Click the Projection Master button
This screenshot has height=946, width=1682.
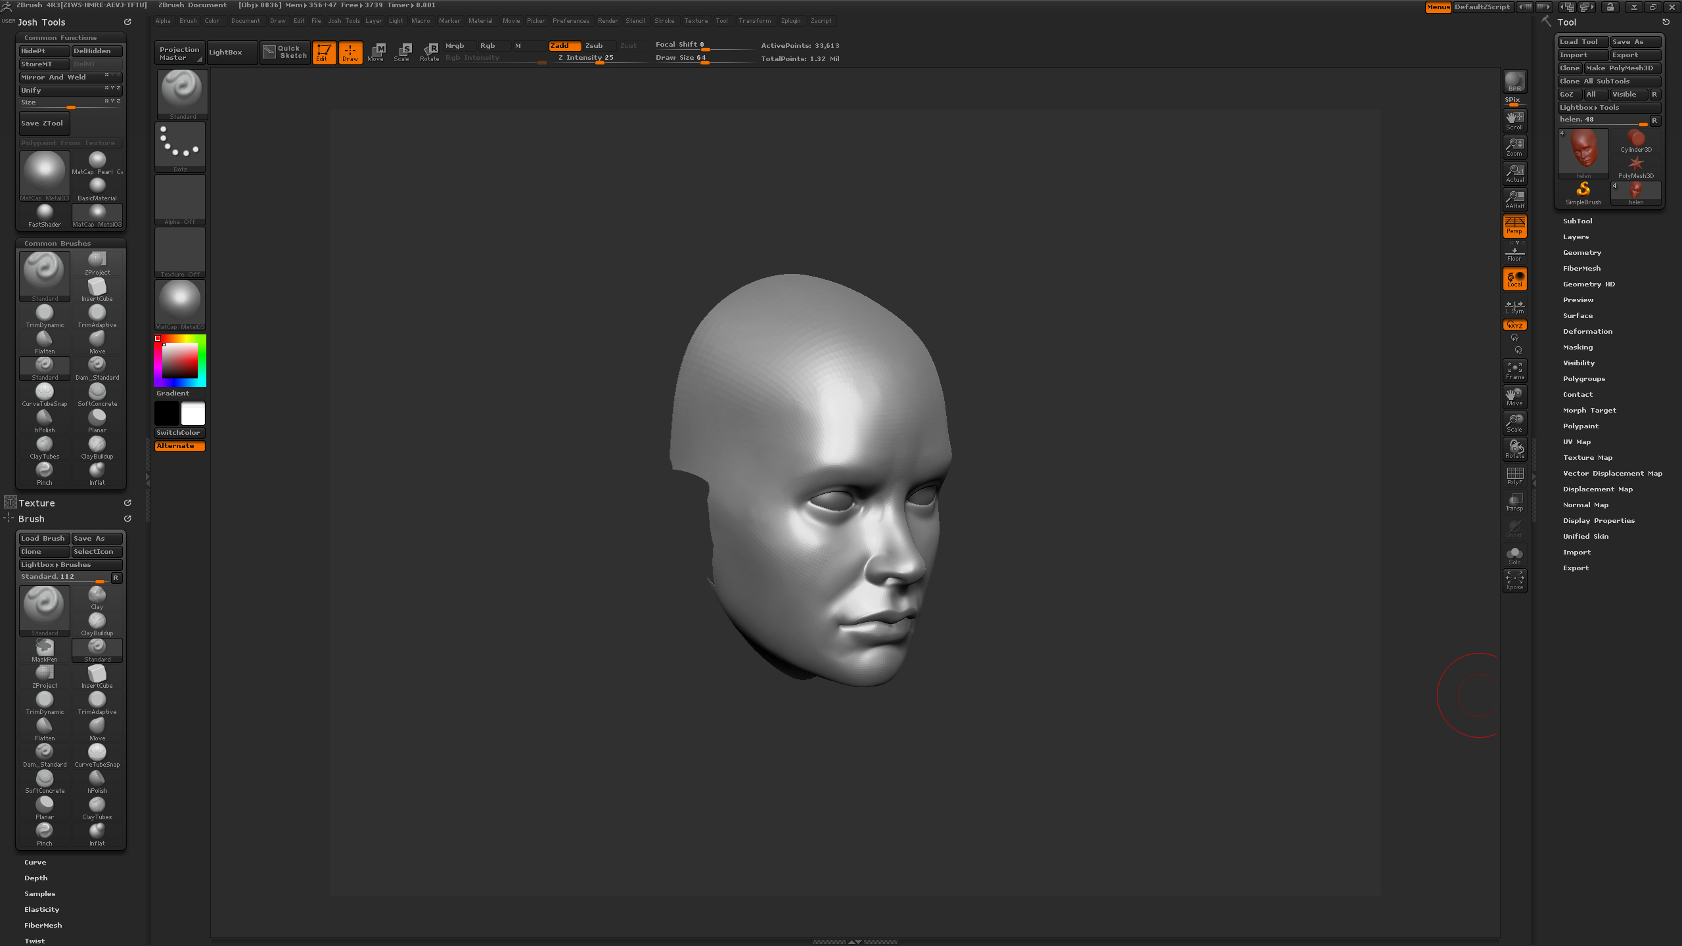click(179, 53)
